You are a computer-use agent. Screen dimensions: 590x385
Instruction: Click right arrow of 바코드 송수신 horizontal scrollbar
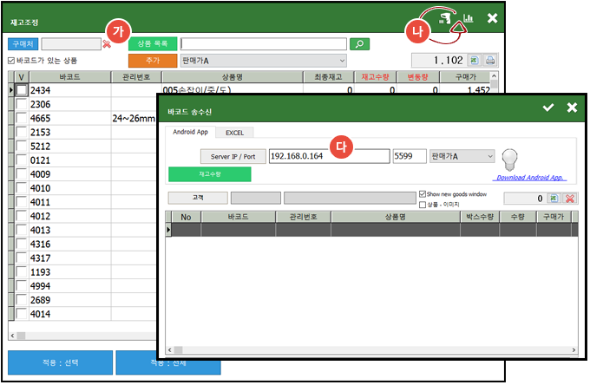[574, 349]
